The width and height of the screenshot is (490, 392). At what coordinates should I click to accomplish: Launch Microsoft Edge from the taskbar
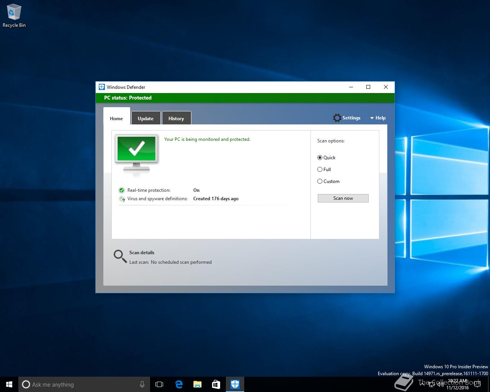[x=179, y=384]
